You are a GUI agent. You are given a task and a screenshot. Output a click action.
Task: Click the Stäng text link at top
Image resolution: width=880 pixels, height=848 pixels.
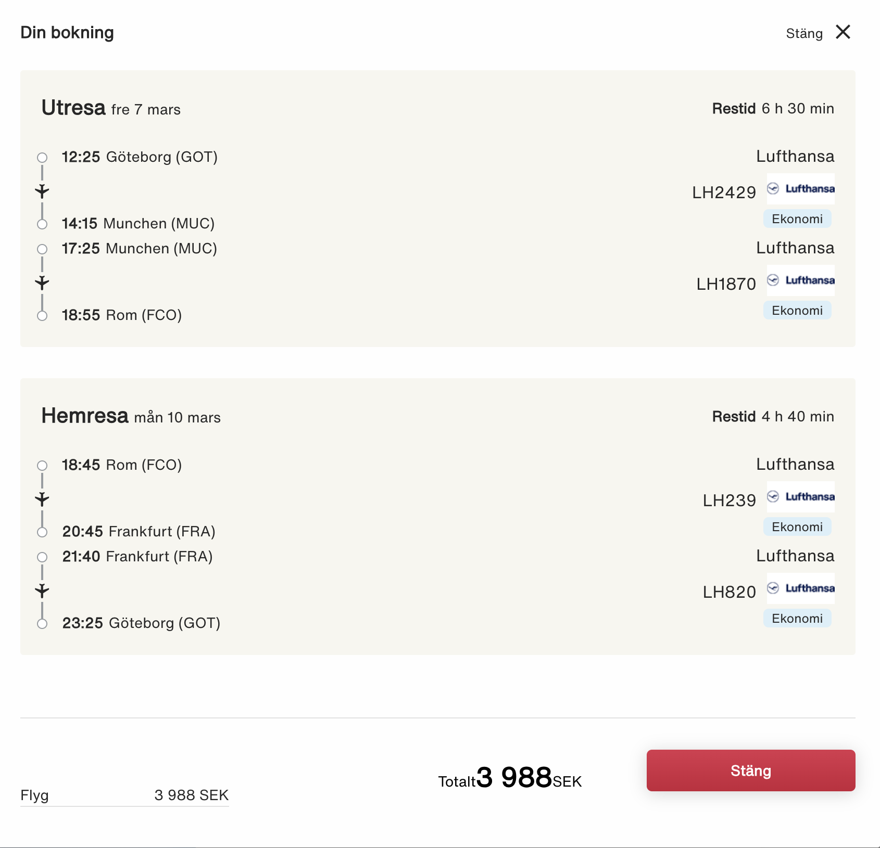(804, 33)
